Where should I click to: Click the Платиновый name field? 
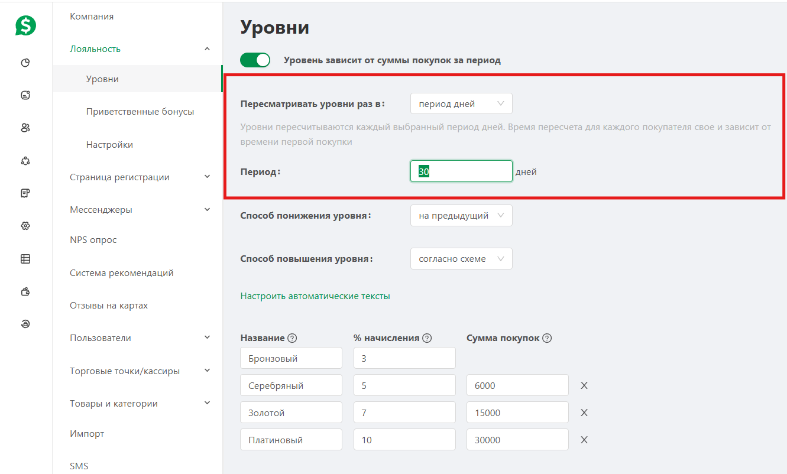[x=291, y=440]
